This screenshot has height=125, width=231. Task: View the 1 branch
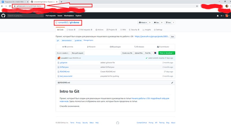pyautogui.click(x=91, y=47)
